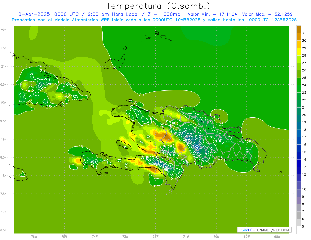Click the "20" value on color scale
The image size is (311, 240).
coord(304,115)
